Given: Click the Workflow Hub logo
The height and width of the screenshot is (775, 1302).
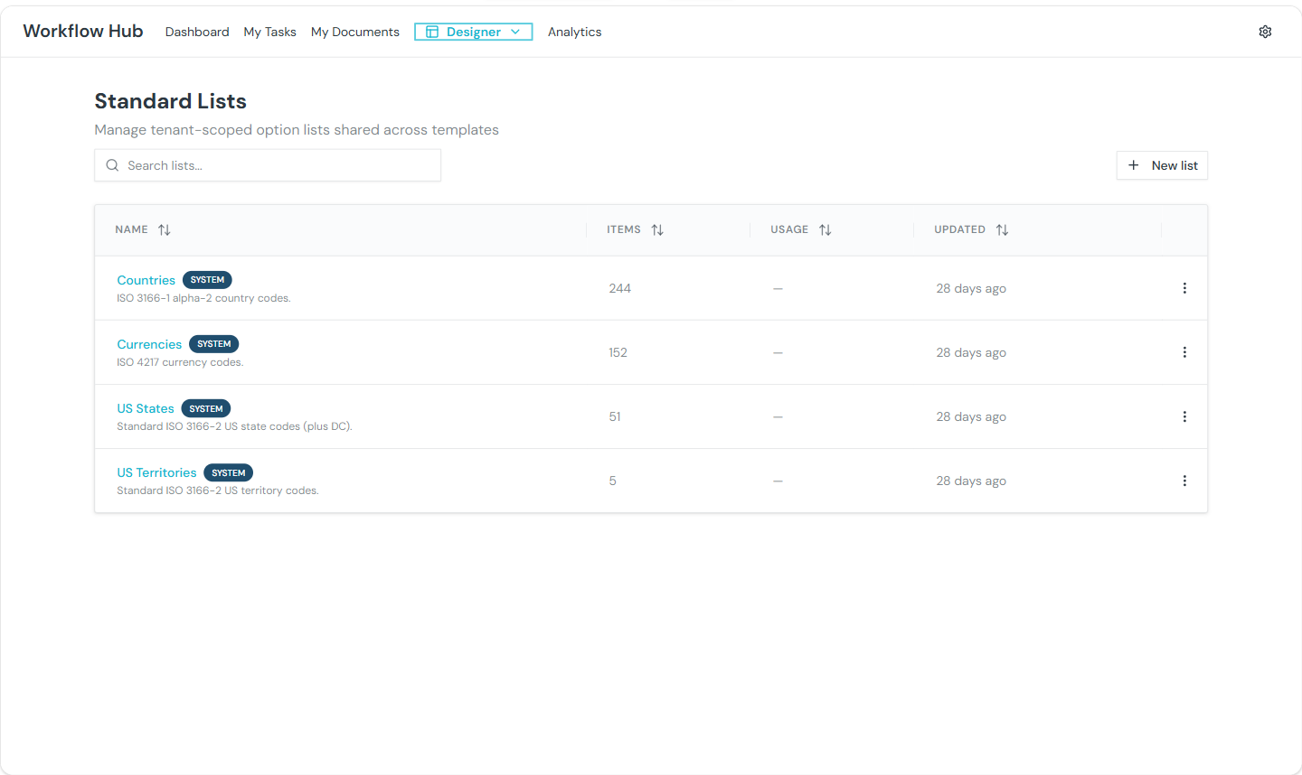Looking at the screenshot, I should (x=83, y=31).
